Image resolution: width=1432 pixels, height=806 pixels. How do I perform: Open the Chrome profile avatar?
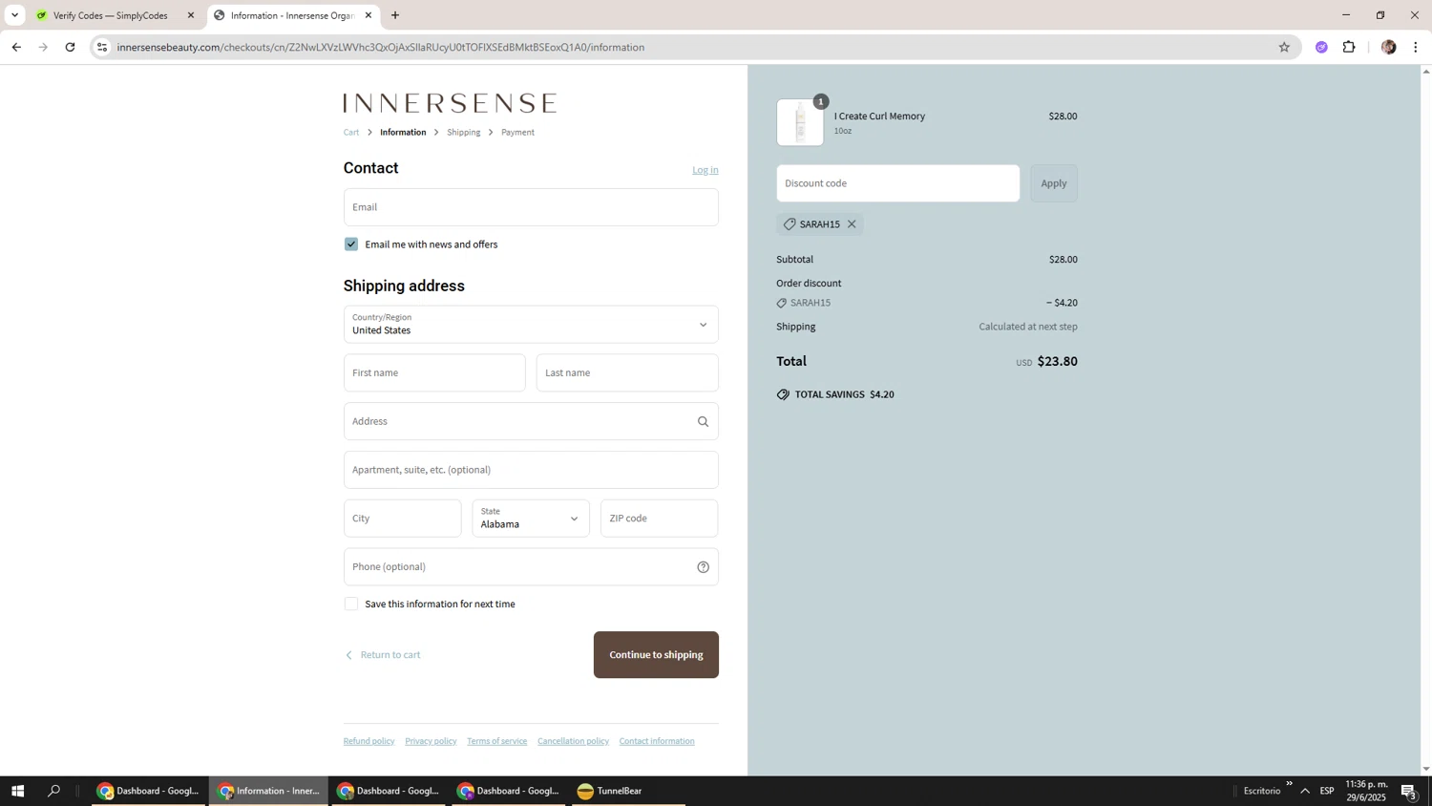(1388, 47)
